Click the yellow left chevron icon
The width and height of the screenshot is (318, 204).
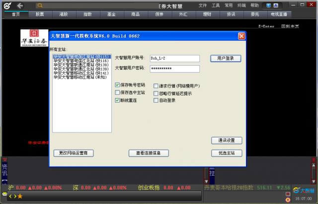tap(10, 196)
